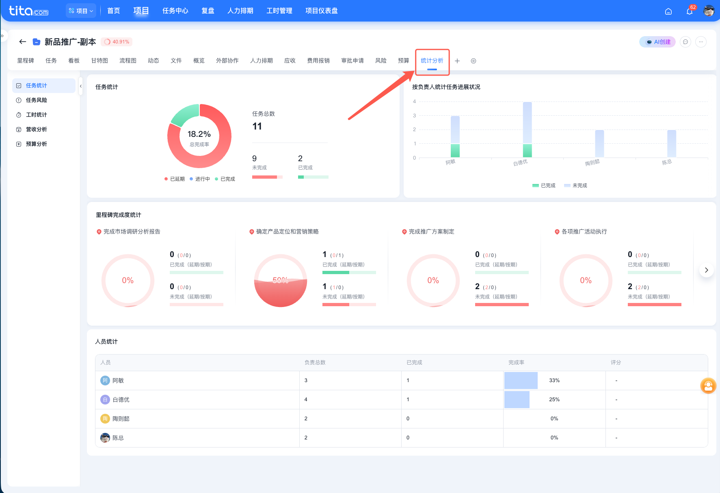720x493 pixels.
Task: Open 营收分析 in sidebar
Action: coord(44,130)
